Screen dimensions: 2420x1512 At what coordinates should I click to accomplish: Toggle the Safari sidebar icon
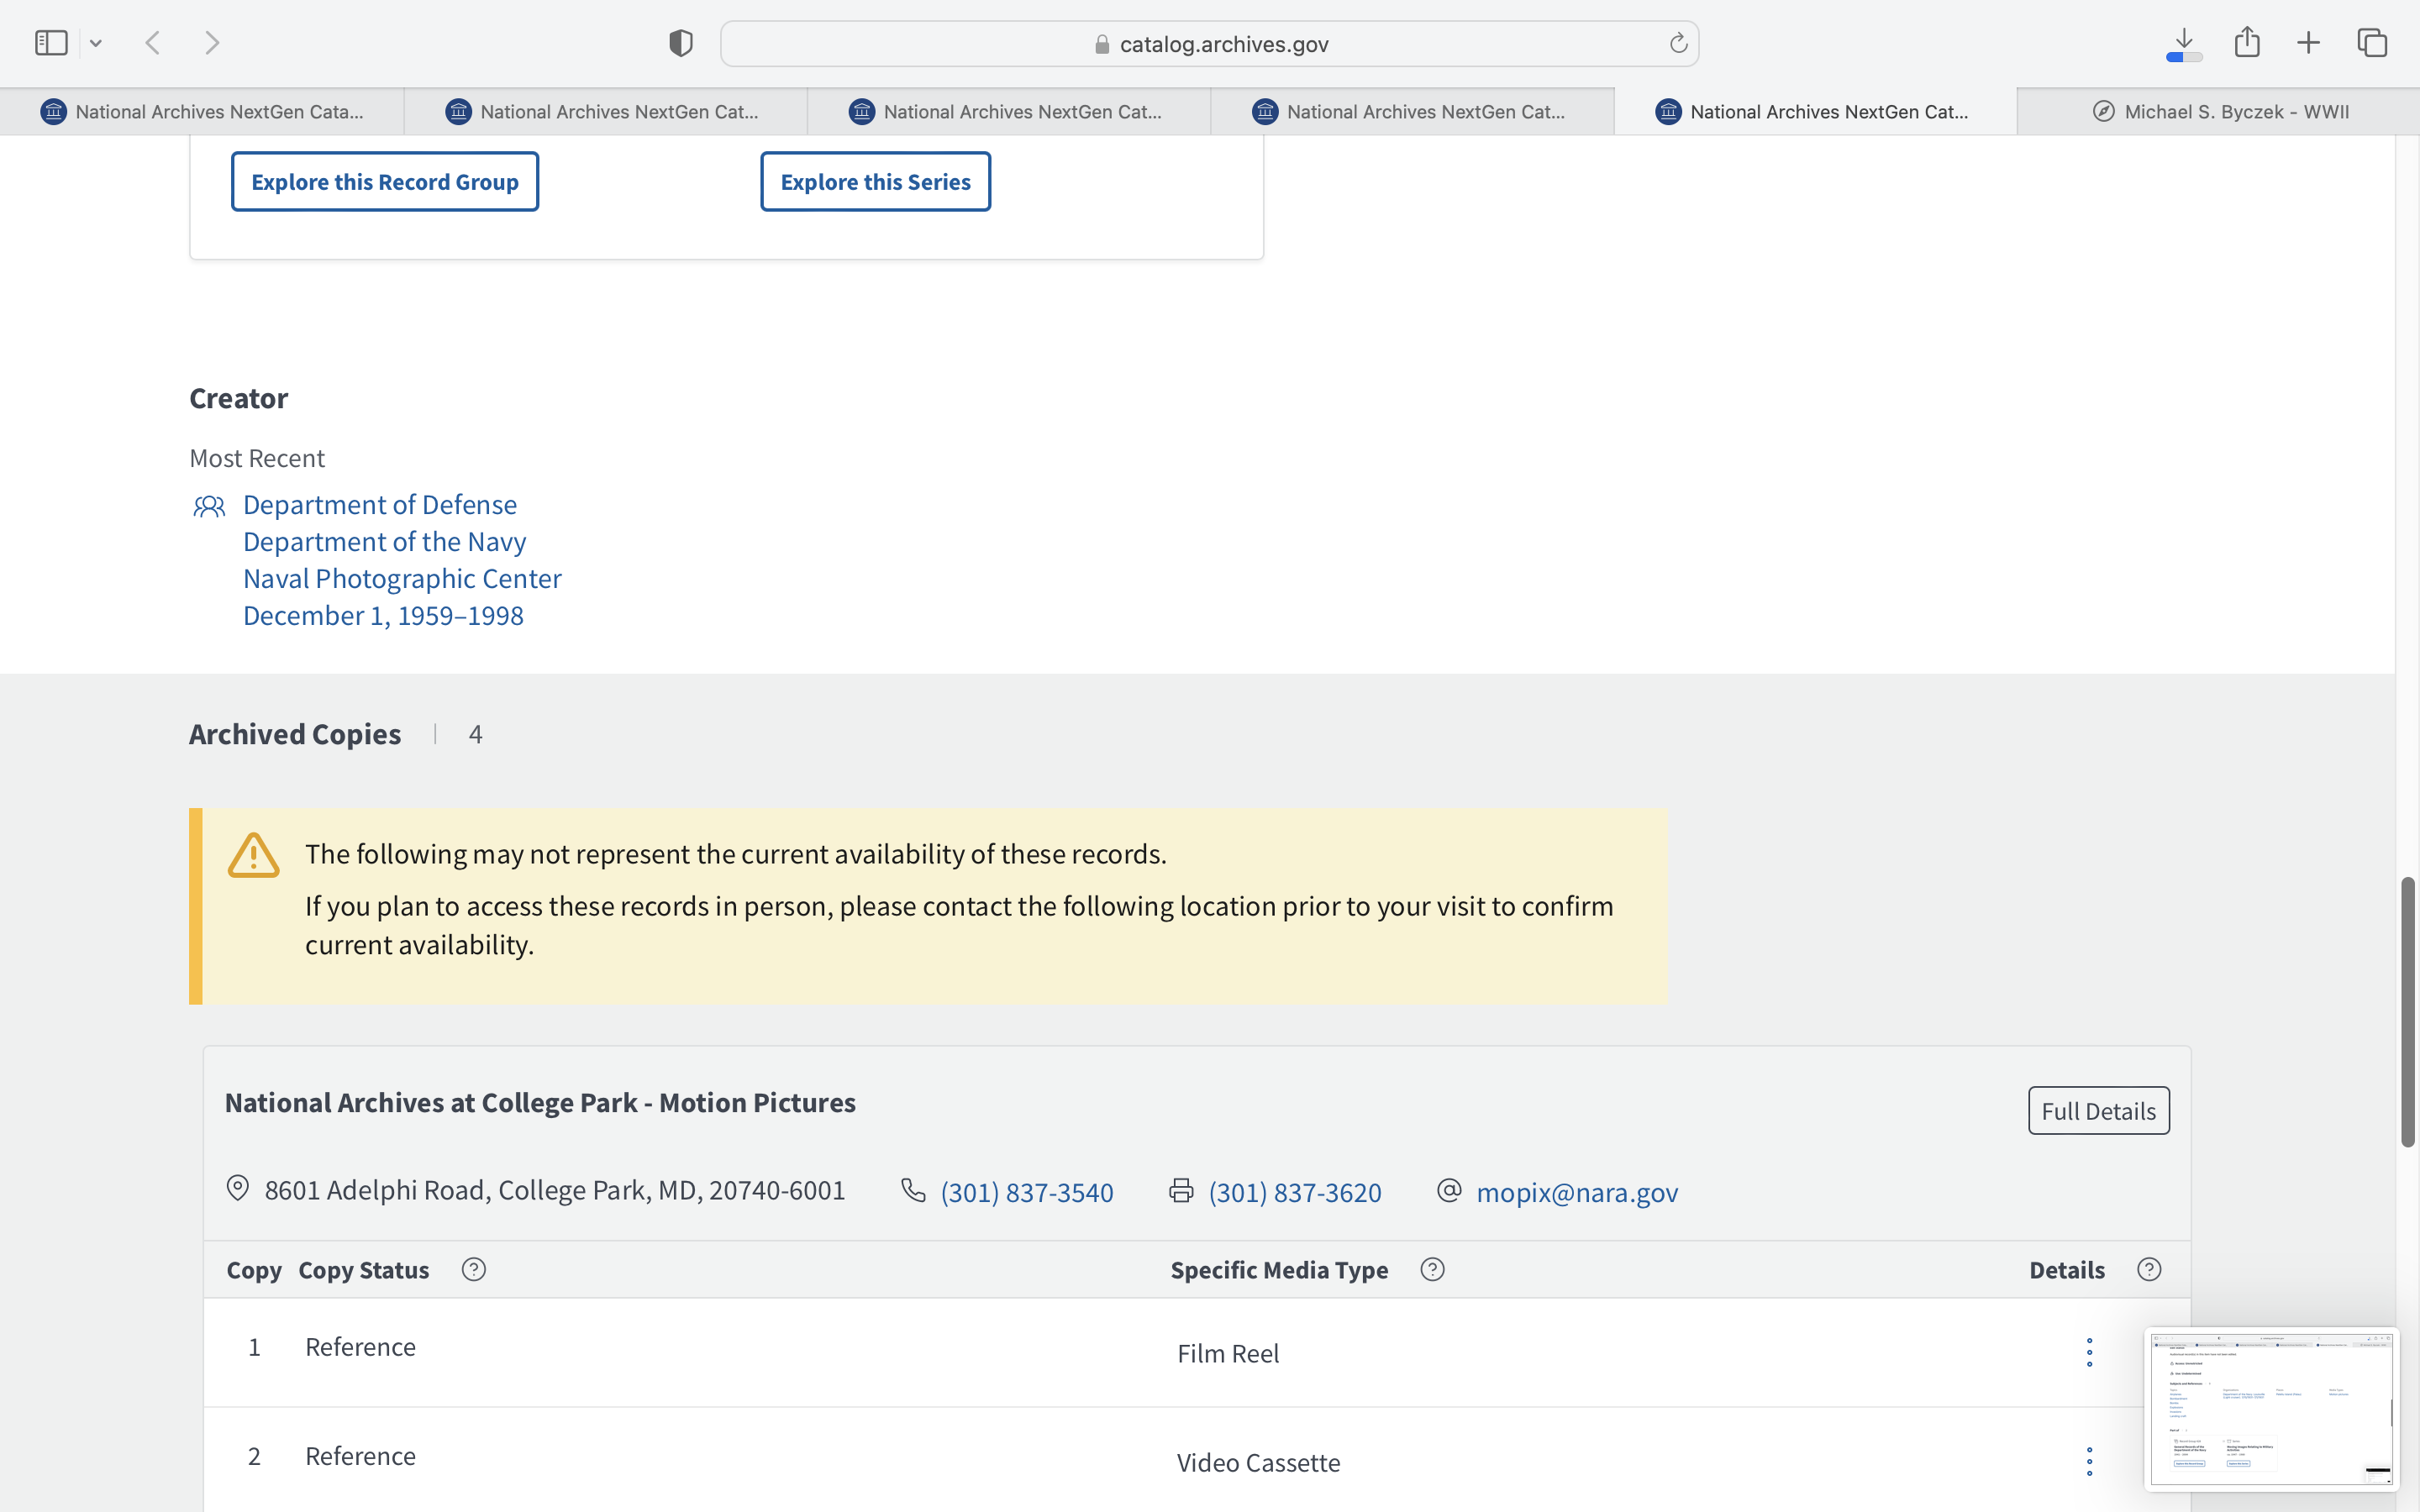(50, 43)
